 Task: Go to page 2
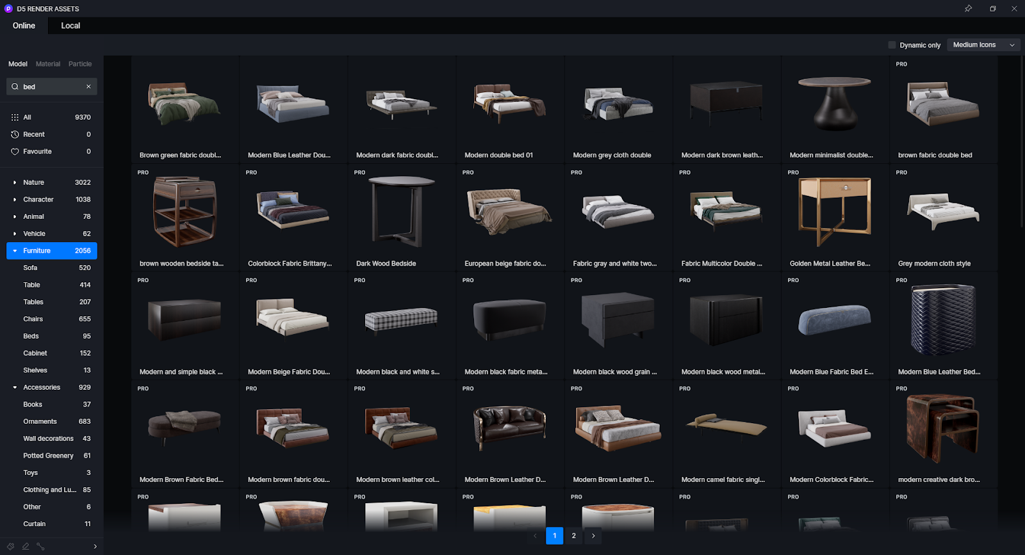click(574, 536)
